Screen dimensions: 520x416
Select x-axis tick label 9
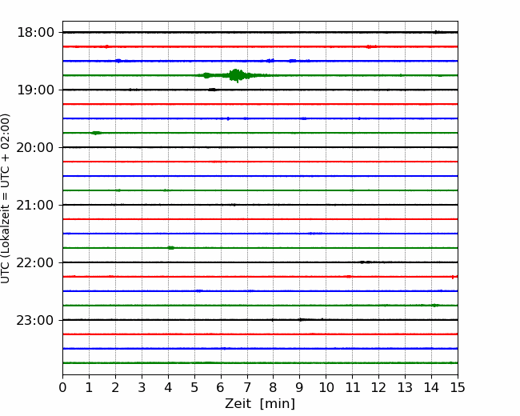(300, 387)
